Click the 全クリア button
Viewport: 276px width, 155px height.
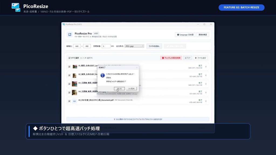tap(188, 58)
